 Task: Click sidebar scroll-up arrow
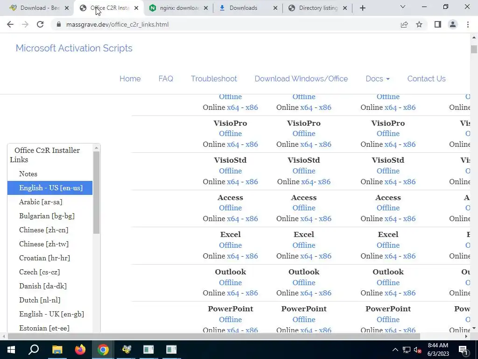click(96, 148)
